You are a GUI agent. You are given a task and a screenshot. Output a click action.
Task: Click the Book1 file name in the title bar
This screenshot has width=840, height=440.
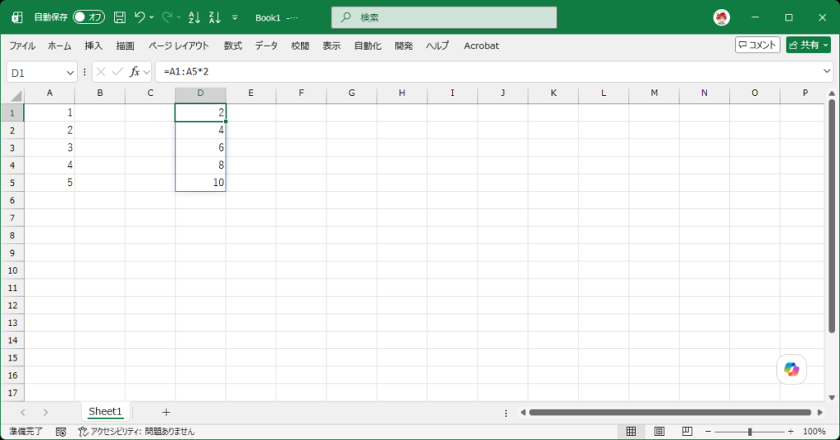(267, 18)
